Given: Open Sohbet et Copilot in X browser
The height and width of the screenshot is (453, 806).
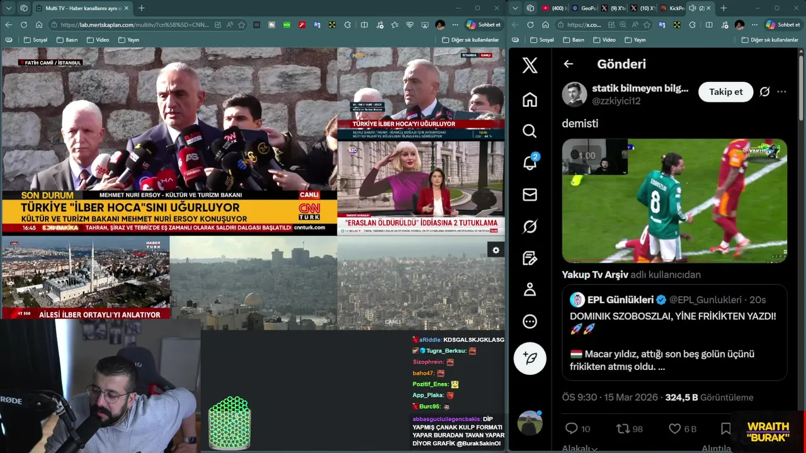Looking at the screenshot, I should pos(783,25).
